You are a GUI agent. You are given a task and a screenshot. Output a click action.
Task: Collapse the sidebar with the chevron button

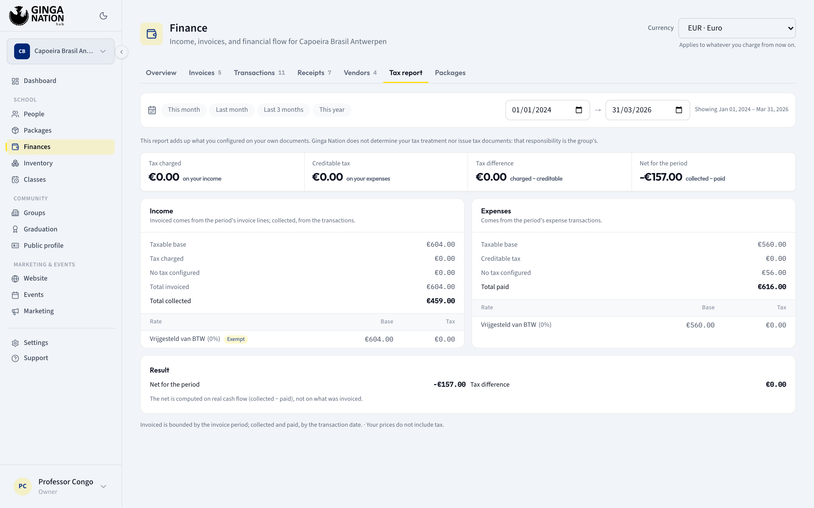coord(122,52)
